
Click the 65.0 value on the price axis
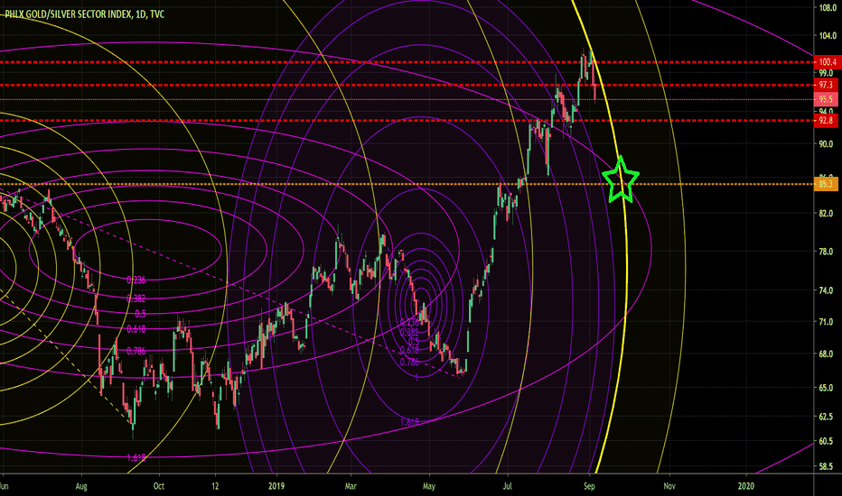pyautogui.click(x=828, y=388)
